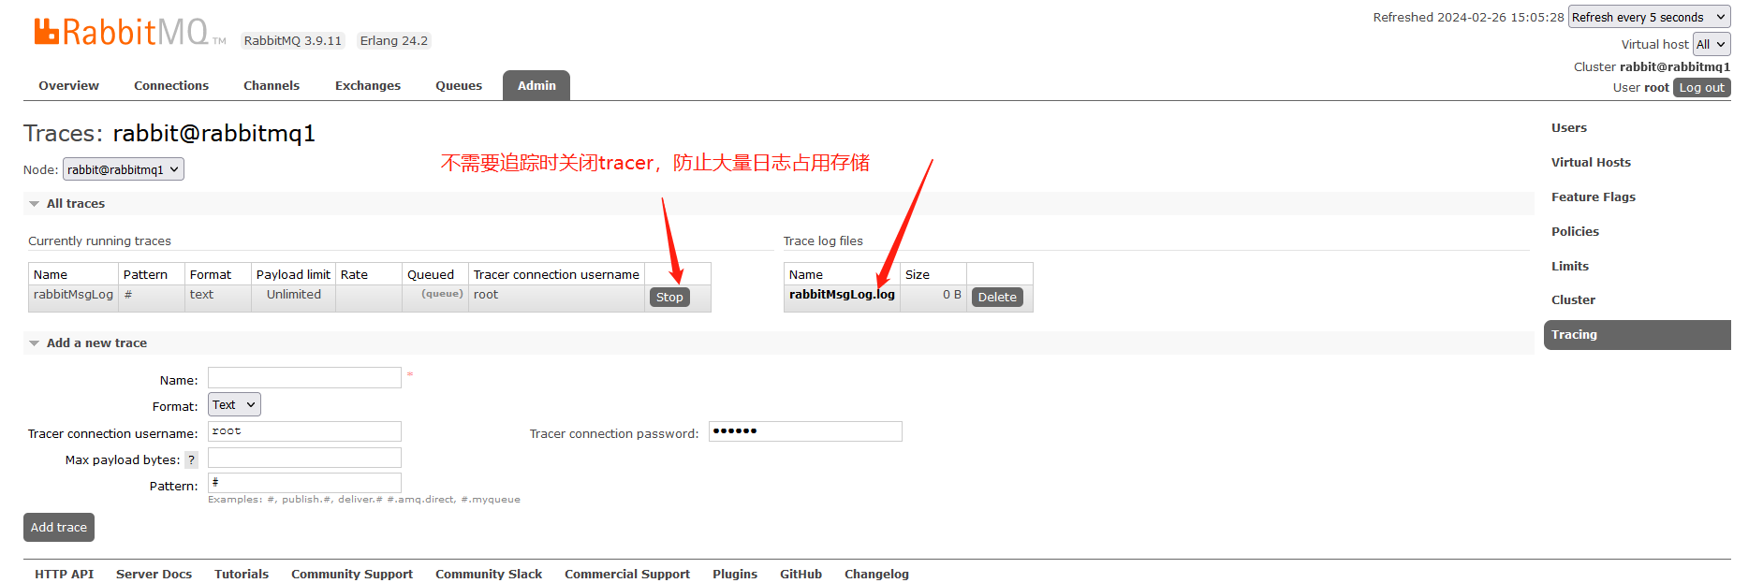Delete the rabbitMsgLog.log file
The height and width of the screenshot is (583, 1763).
(x=997, y=297)
